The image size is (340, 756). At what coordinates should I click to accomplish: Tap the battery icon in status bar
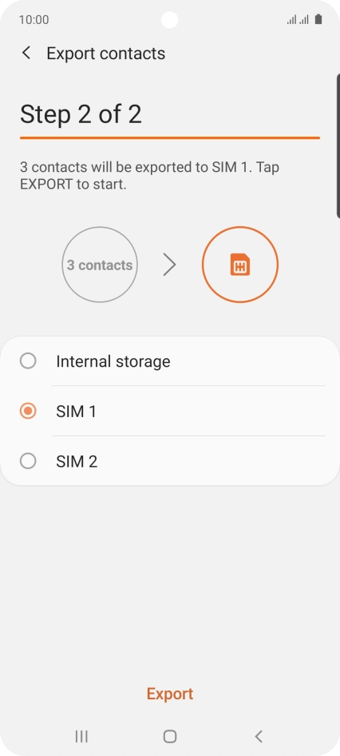pyautogui.click(x=318, y=19)
